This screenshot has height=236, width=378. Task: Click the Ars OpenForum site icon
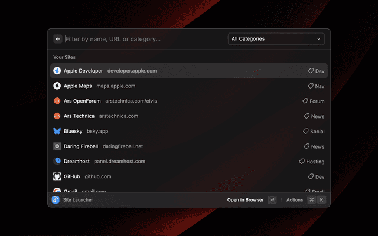coord(57,101)
